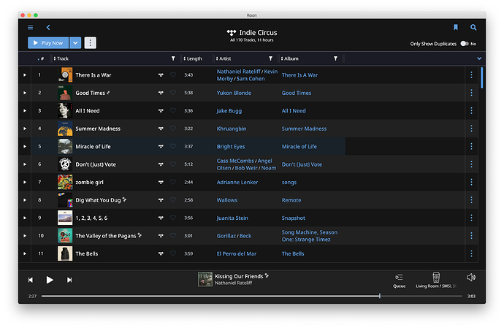Click TIDAL icon on Dig What You Dug row
Image resolution: width=504 pixels, height=328 pixels.
pos(161,200)
